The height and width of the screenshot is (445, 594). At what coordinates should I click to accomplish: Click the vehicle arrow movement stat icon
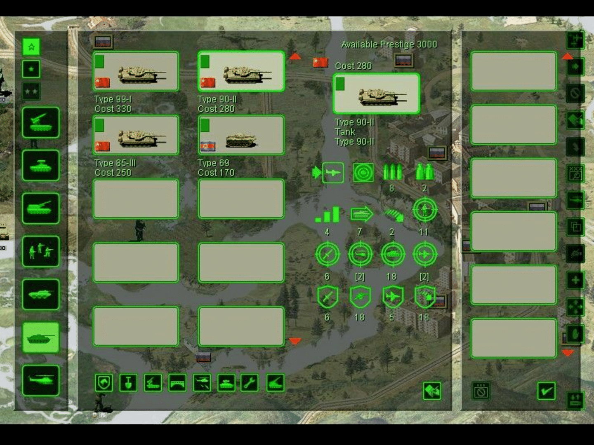pos(362,214)
